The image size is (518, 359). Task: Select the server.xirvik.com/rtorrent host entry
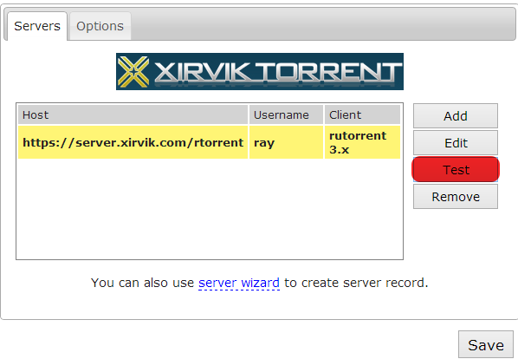(133, 142)
